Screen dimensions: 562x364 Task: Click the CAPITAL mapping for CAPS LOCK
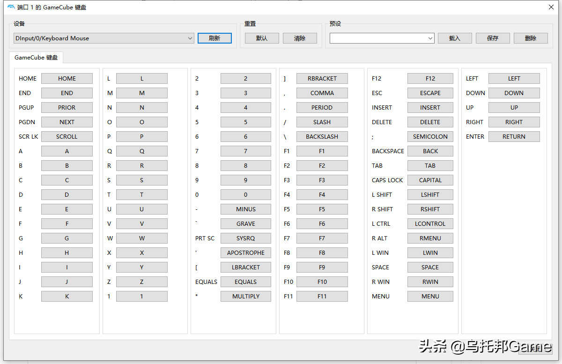[x=430, y=180]
